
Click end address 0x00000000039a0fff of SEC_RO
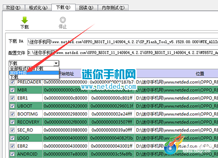point(112,130)
